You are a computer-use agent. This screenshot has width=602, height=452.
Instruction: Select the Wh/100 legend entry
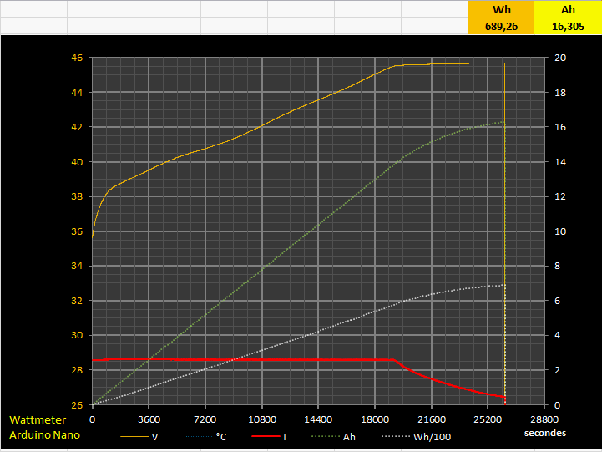416,437
